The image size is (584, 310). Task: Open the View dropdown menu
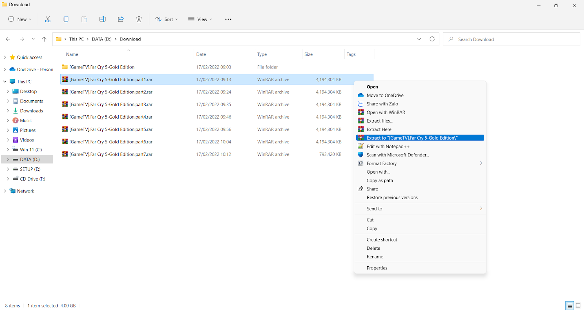pyautogui.click(x=200, y=19)
